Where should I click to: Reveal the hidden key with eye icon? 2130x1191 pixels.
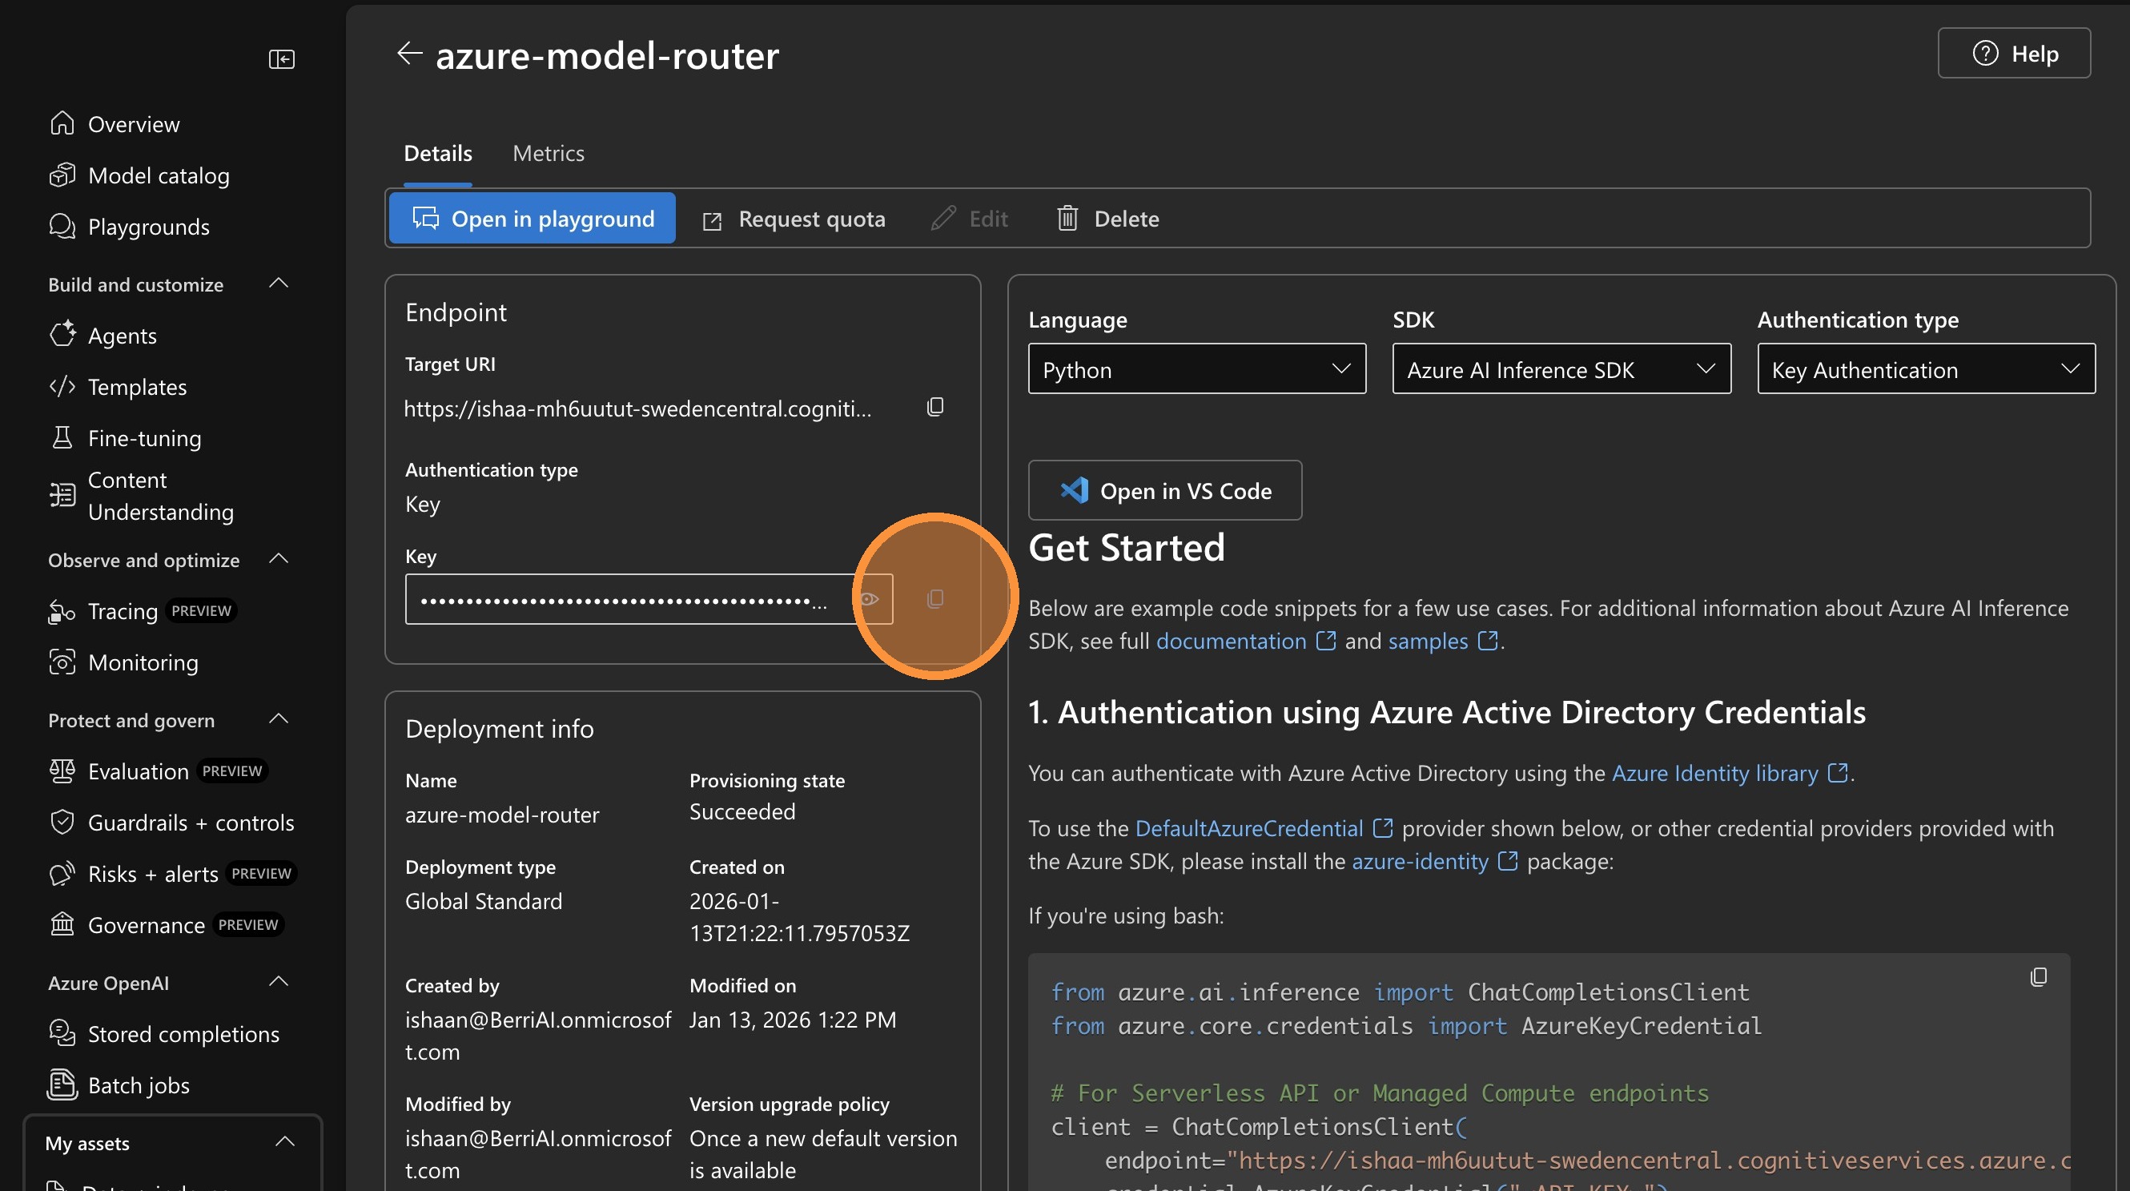point(869,599)
